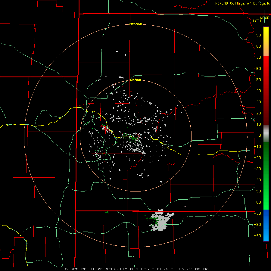The width and height of the screenshot is (271, 271).
Task: Pick the green segment of the velocity color bar
Action: (266, 176)
